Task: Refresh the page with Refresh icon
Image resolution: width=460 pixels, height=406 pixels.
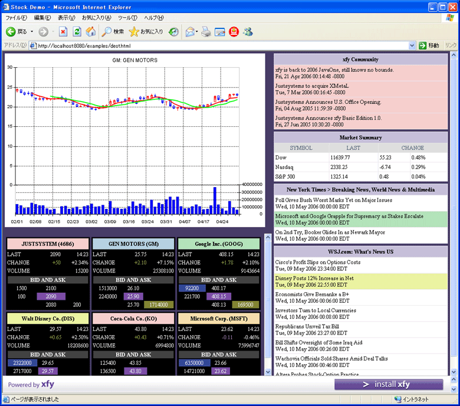Action: (x=77, y=31)
